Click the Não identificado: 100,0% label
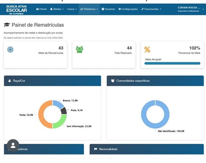206x163 pixels. tap(171, 131)
